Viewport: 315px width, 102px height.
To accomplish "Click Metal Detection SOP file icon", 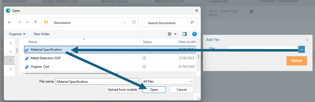I will coord(27,58).
